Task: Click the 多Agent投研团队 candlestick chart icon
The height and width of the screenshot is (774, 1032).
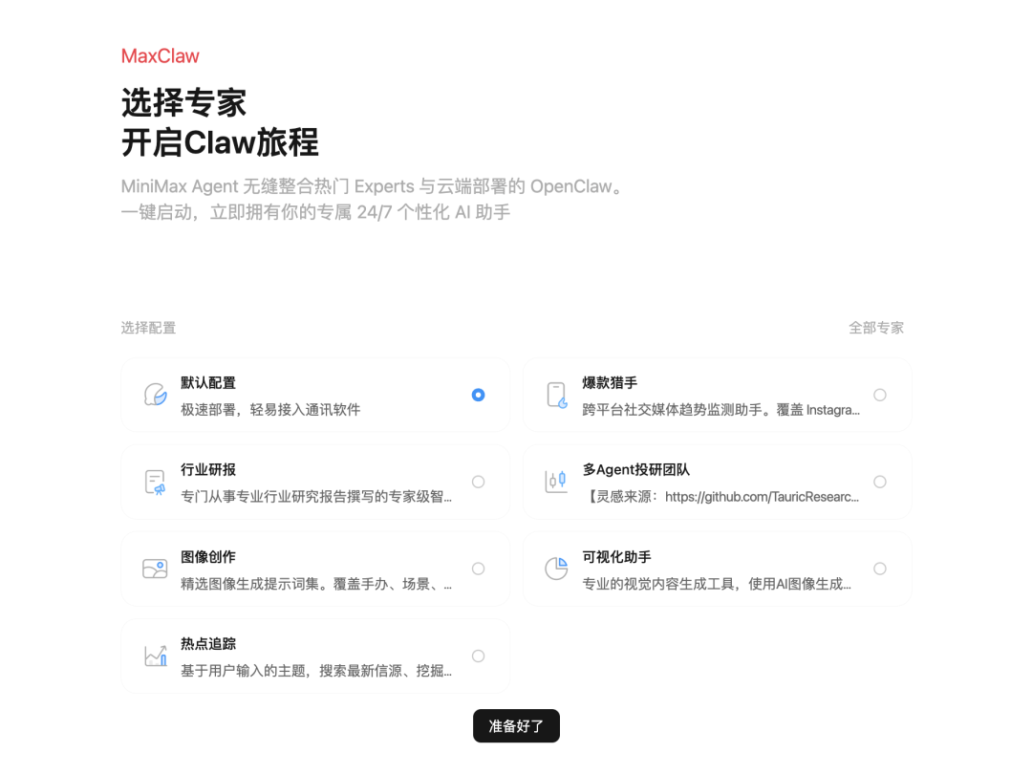Action: pyautogui.click(x=555, y=481)
